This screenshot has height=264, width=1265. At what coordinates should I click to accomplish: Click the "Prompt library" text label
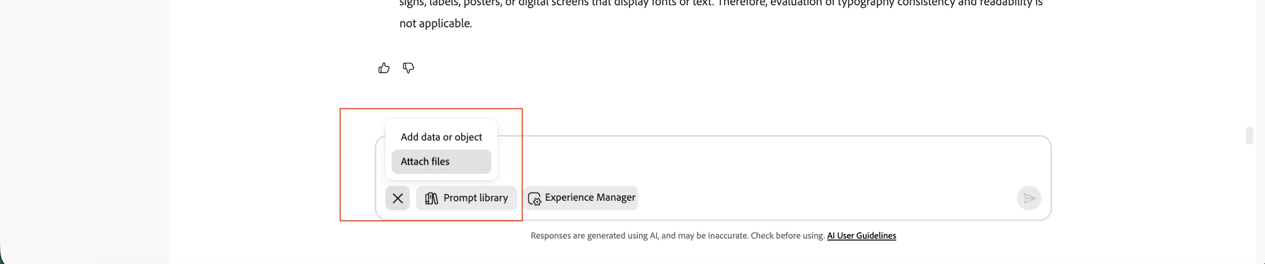coord(476,198)
